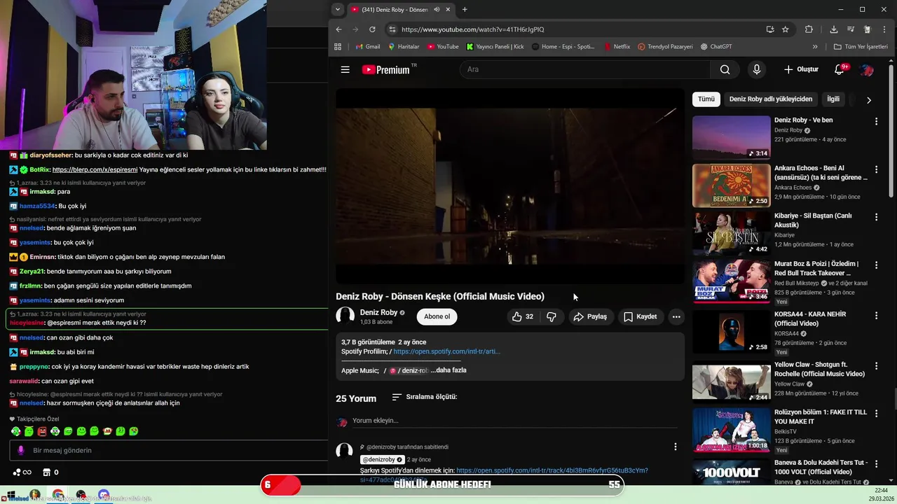Save the video with Kaydet

640,316
